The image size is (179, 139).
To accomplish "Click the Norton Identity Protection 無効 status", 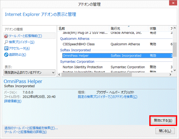I will click(x=153, y=67).
